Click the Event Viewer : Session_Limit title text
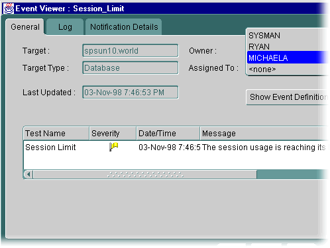Screen dimensions: 330x248 [x=70, y=9]
